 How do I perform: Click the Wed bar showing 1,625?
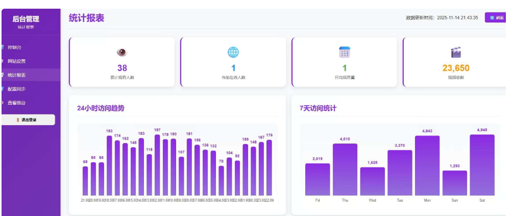(373, 181)
